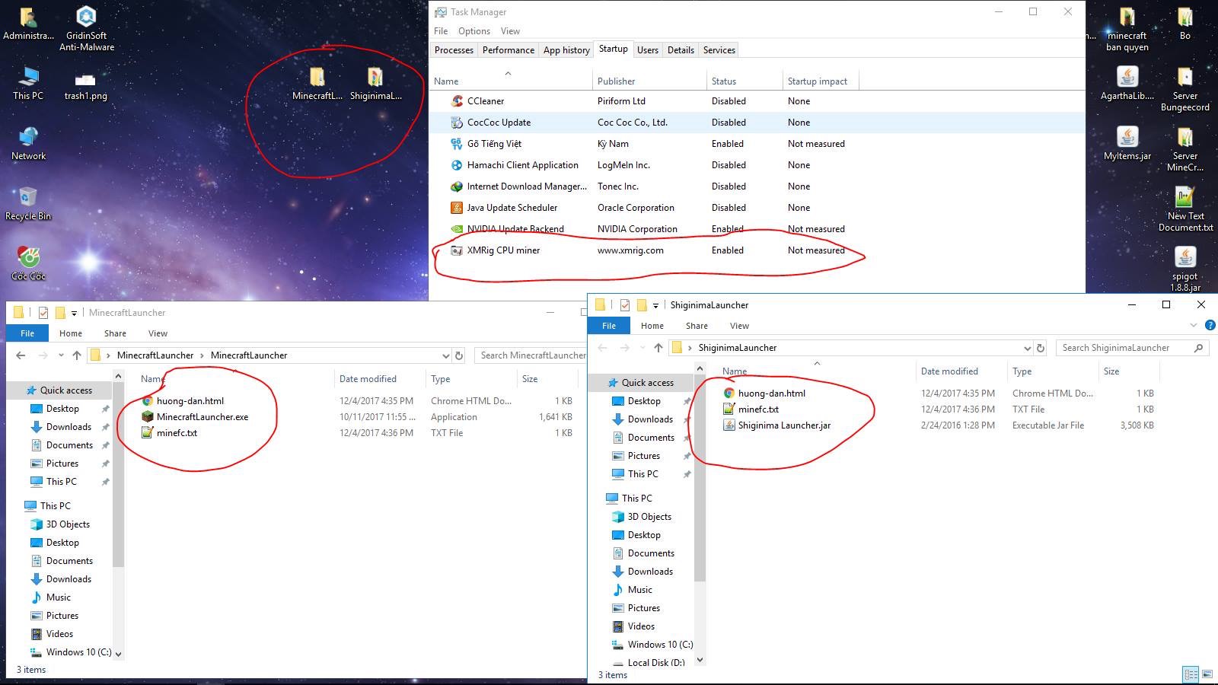Sort startup items by Startup impact column

pyautogui.click(x=821, y=81)
